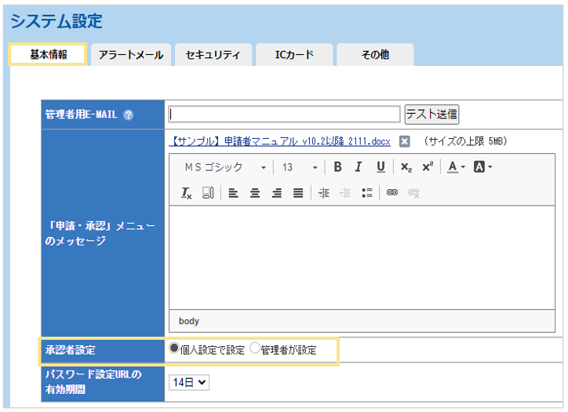This screenshot has height=412, width=568.
Task: Center align the message text
Action: 255,193
